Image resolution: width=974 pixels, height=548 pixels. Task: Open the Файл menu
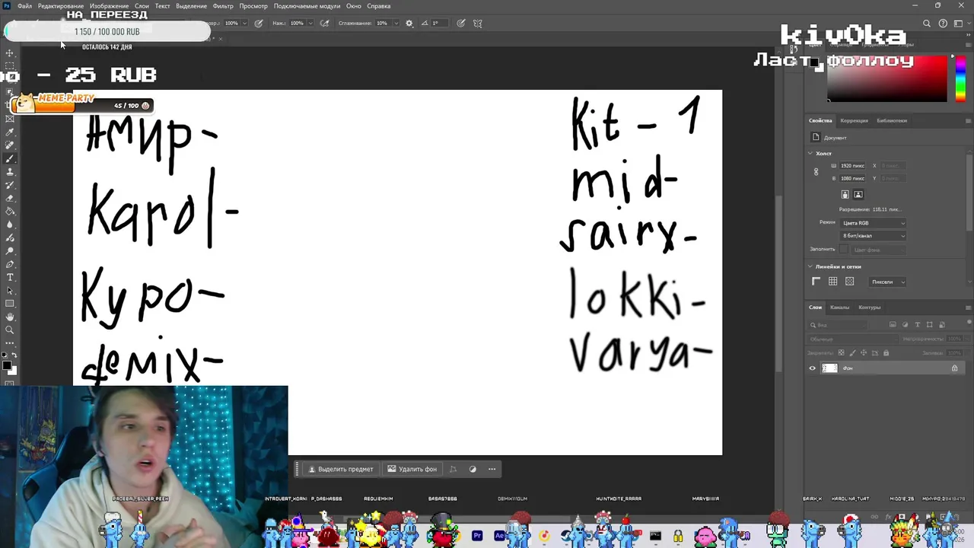[25, 6]
